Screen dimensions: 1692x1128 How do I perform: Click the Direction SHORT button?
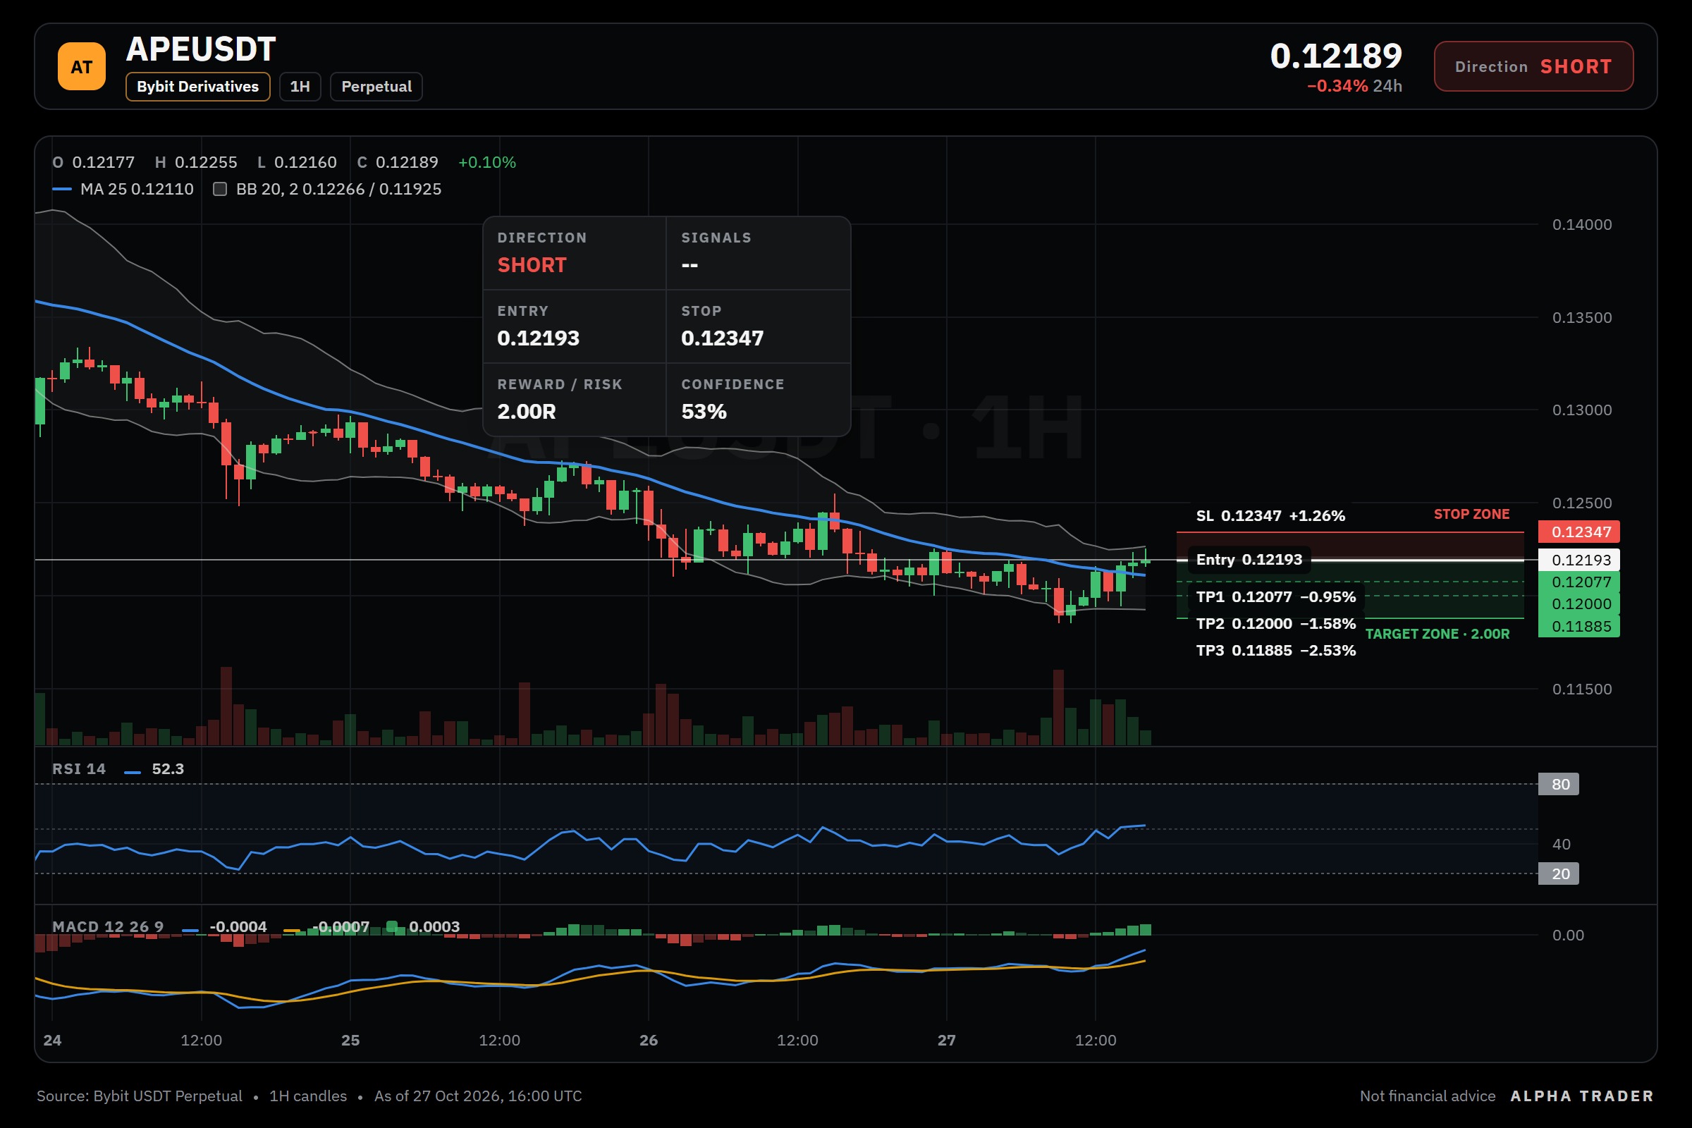[1534, 66]
